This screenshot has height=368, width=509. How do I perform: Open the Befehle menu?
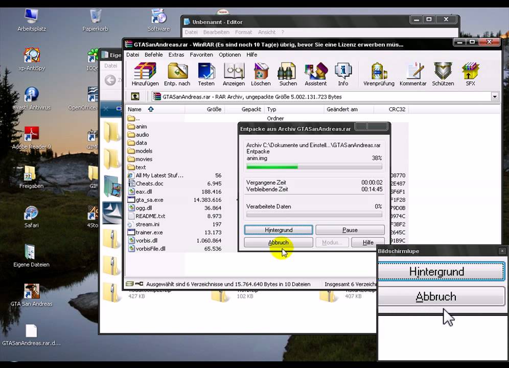pyautogui.click(x=153, y=55)
